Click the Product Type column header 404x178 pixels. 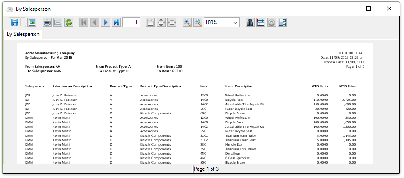coord(121,87)
